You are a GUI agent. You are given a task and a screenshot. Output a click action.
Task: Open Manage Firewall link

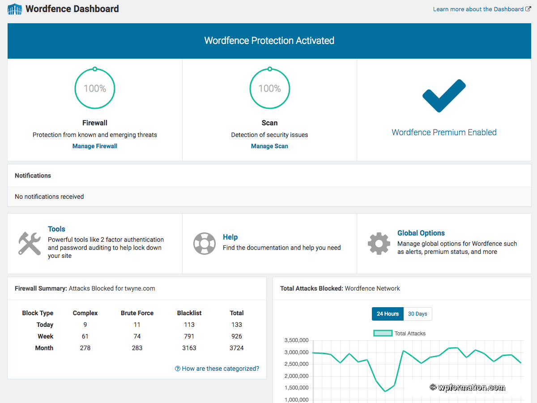coord(95,146)
